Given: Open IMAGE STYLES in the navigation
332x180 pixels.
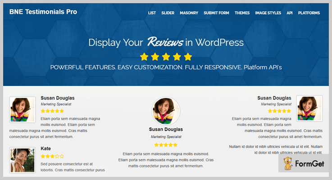Looking at the screenshot, I should coord(268,13).
